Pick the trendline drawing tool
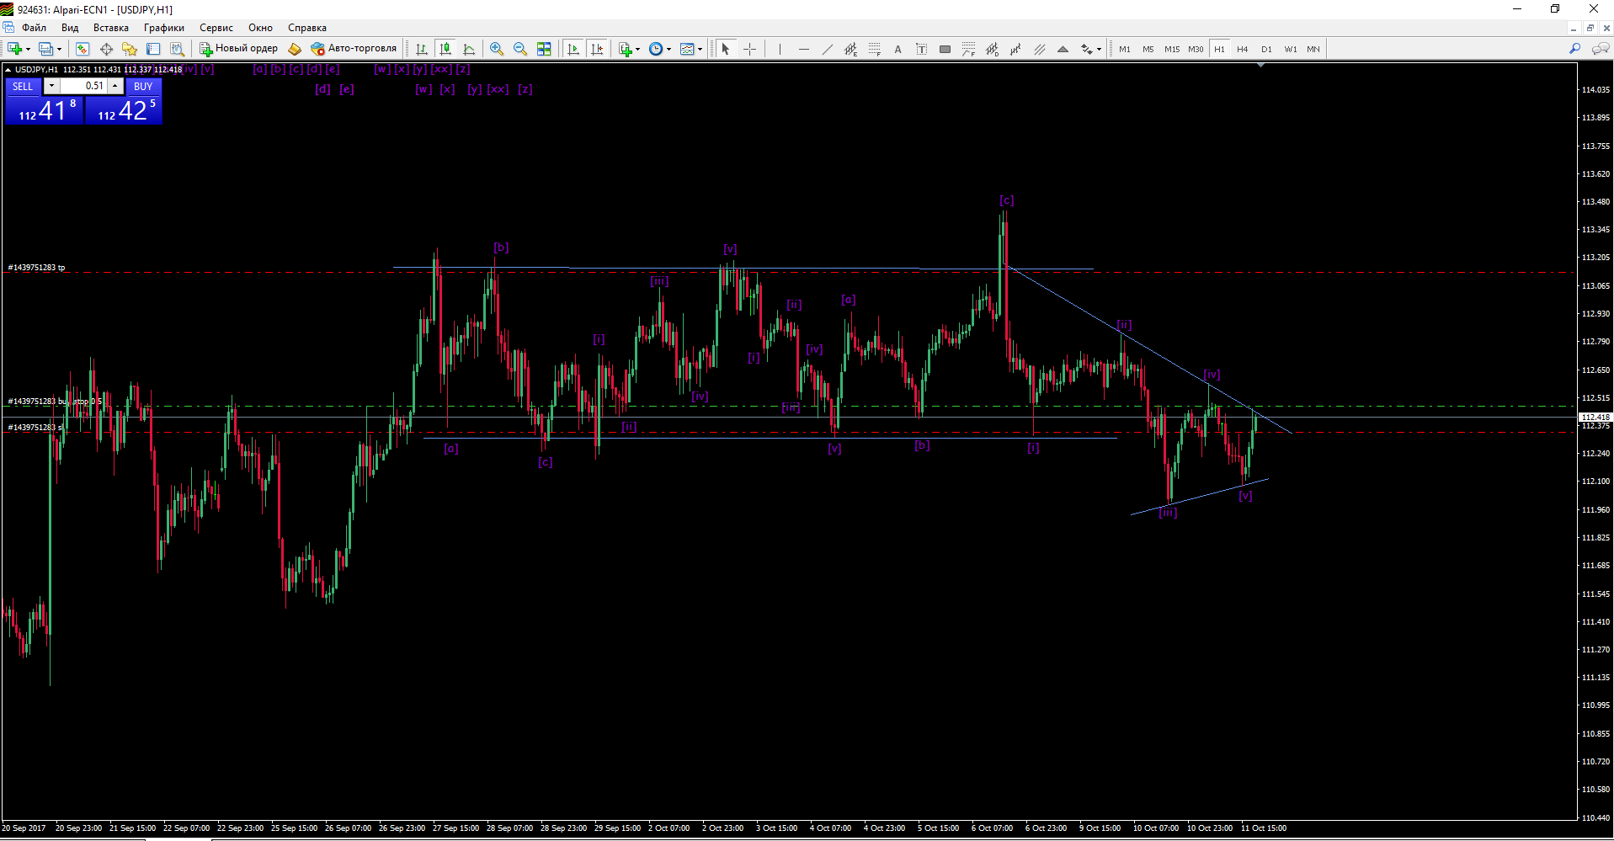This screenshot has width=1614, height=841. click(827, 49)
